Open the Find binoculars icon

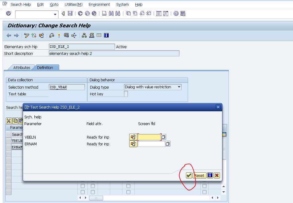click(111, 13)
